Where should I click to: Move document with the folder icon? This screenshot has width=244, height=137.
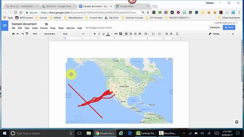pos(47,24)
